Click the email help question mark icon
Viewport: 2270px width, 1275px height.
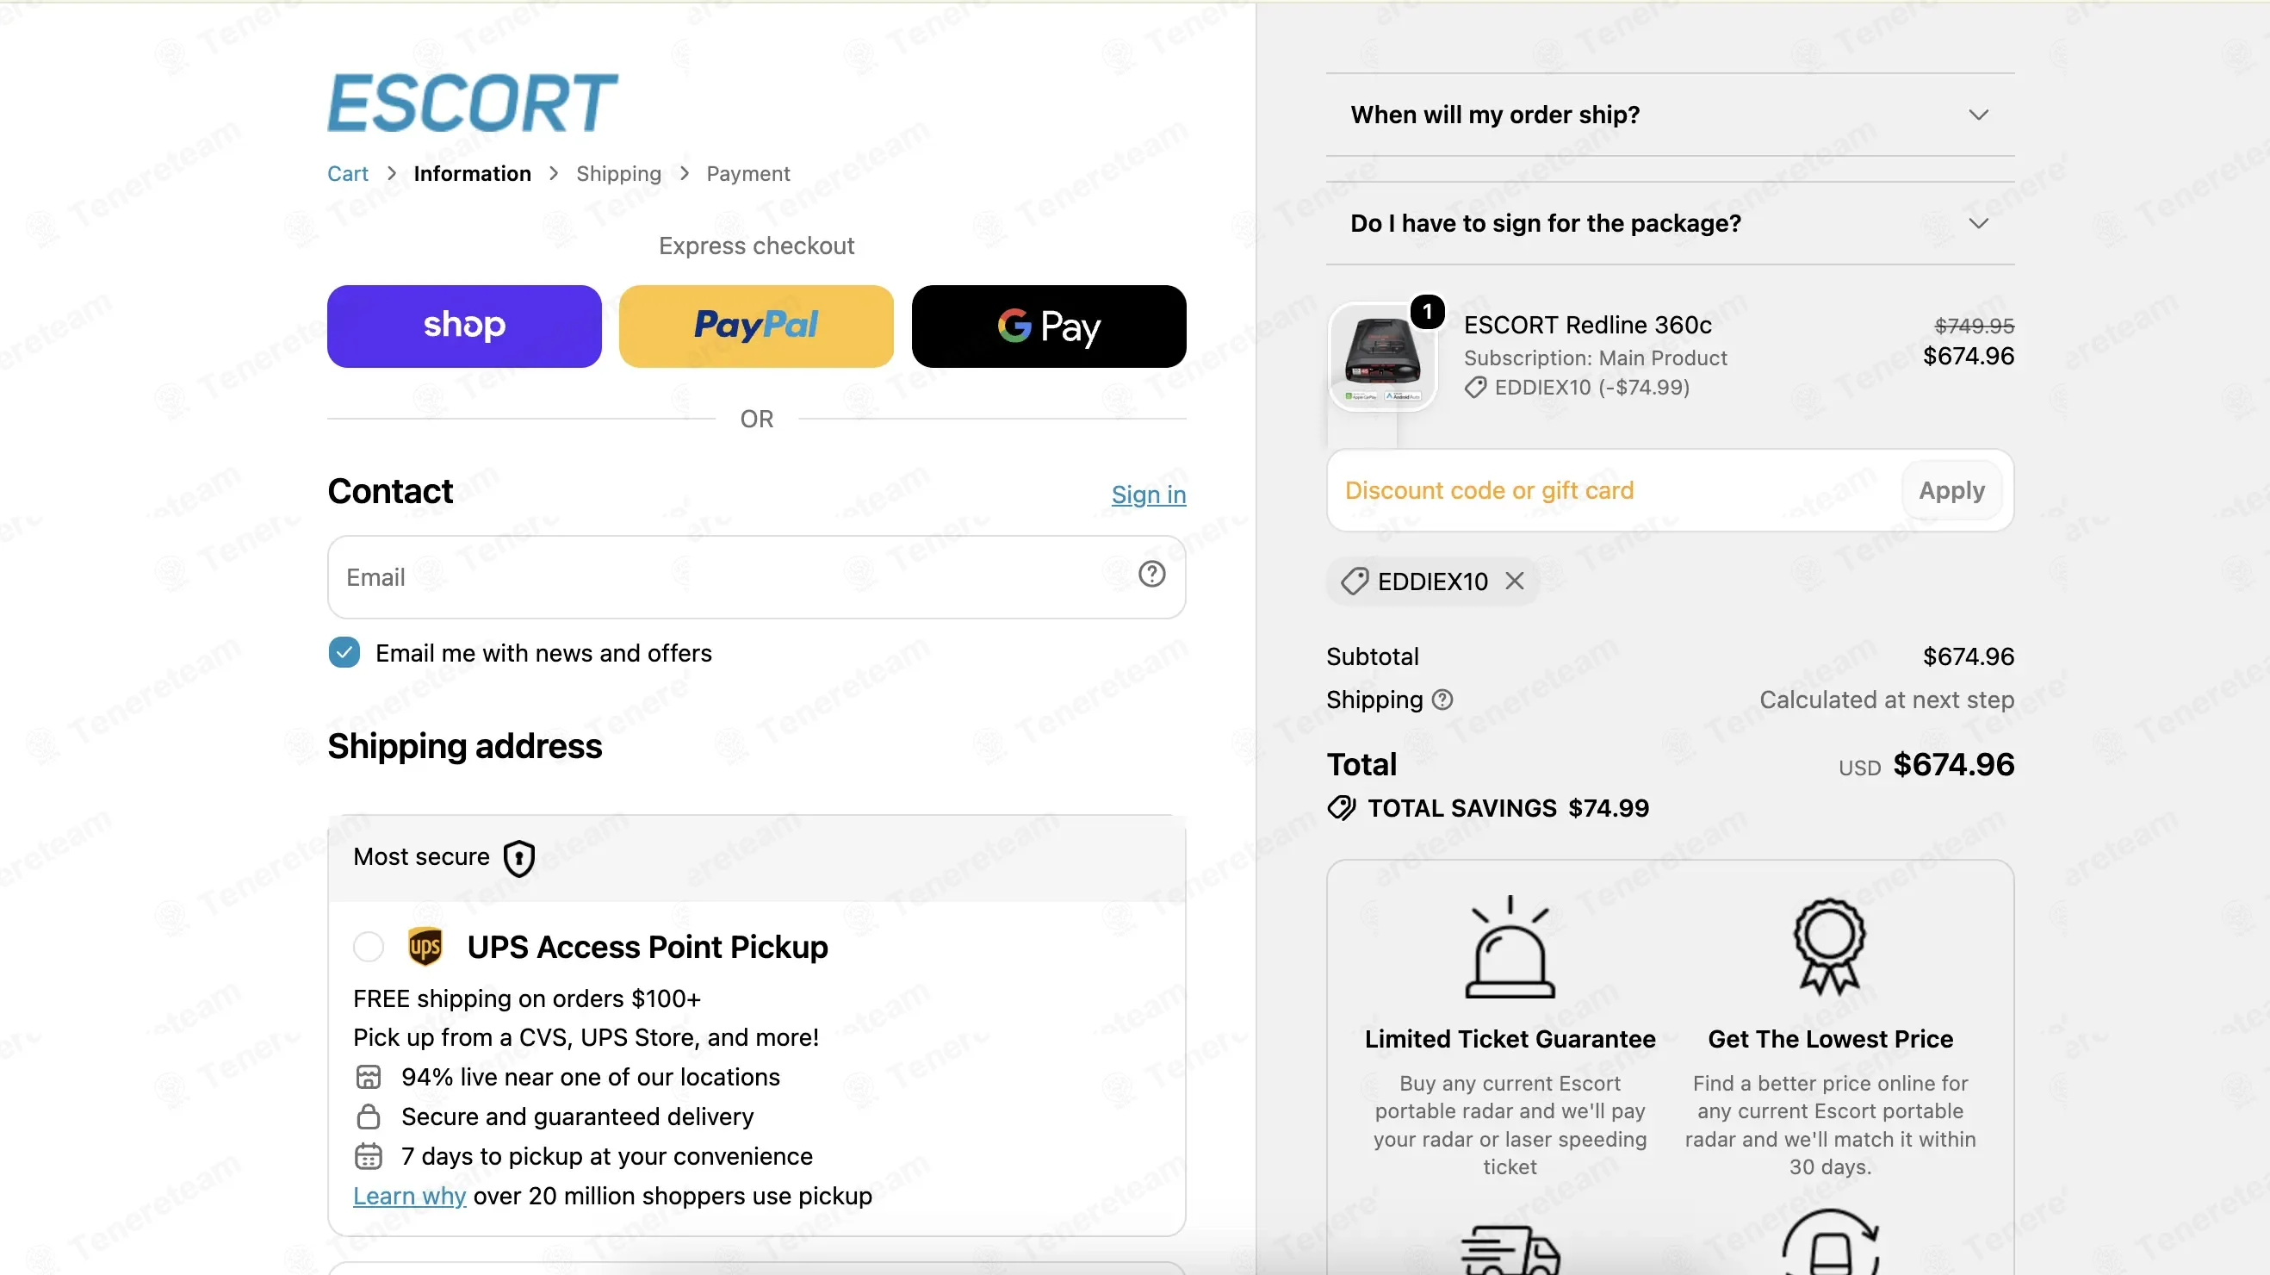click(1151, 575)
